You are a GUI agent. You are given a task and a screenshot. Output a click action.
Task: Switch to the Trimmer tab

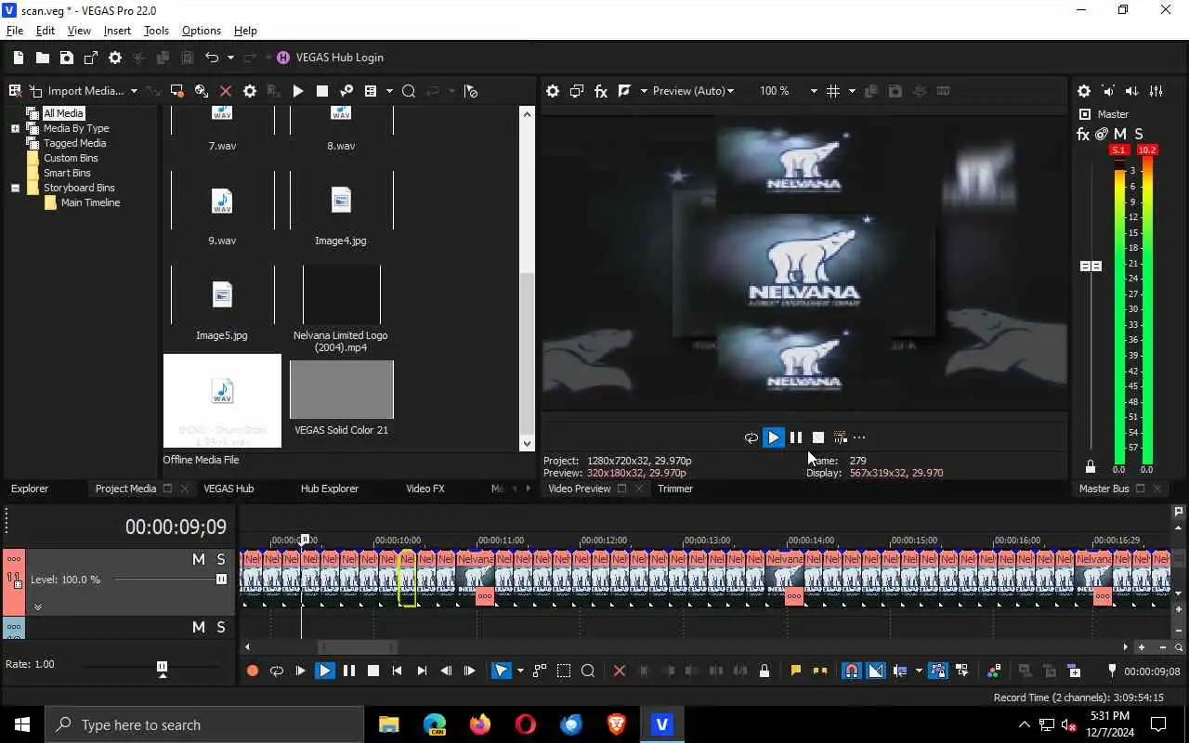pyautogui.click(x=675, y=489)
